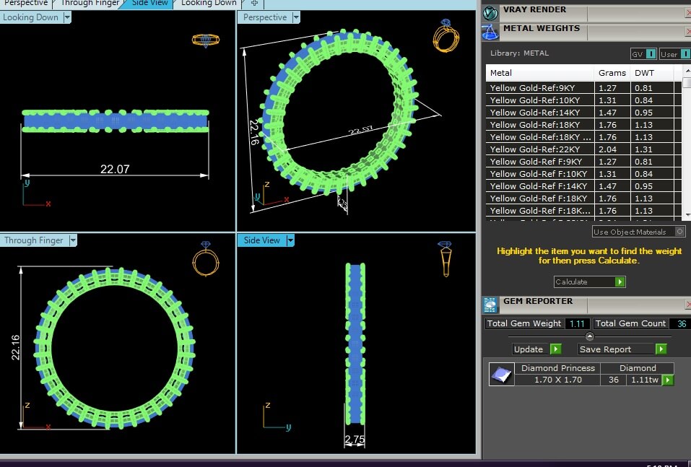This screenshot has height=467, width=691.
Task: Open the Perspective viewport dropdown arrow
Action: click(x=293, y=17)
